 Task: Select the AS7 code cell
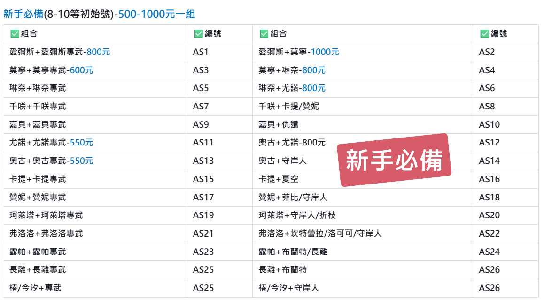201,107
